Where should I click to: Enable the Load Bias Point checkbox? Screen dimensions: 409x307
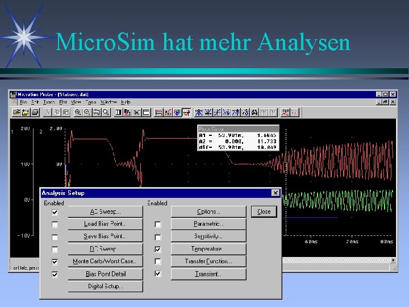point(55,224)
